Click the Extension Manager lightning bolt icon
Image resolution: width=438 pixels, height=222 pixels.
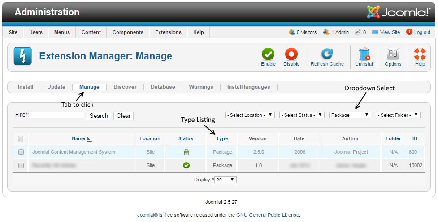22,56
